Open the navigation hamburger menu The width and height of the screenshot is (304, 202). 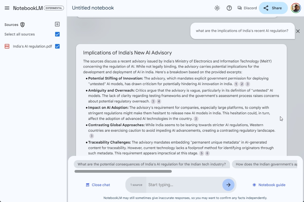pos(7,8)
